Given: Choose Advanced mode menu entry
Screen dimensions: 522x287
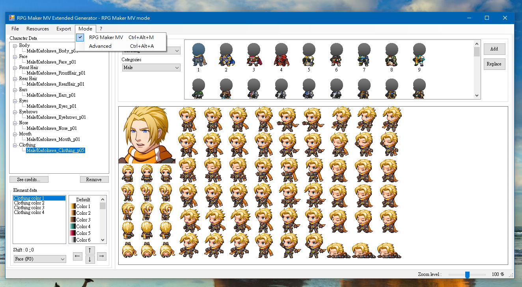Looking at the screenshot, I should [x=121, y=46].
